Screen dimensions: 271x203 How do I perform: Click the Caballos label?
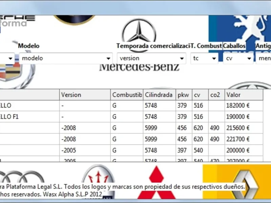pyautogui.click(x=234, y=46)
